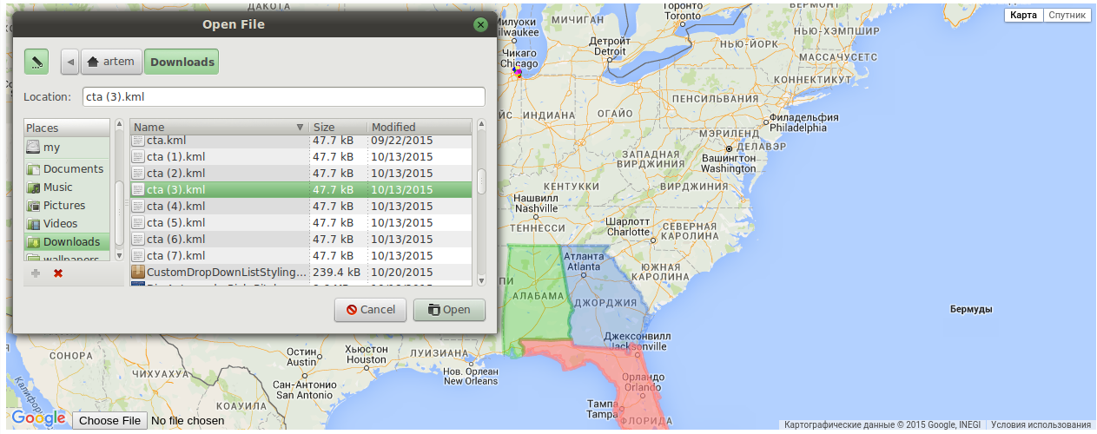The image size is (1097, 434).
Task: Open the artem home folder breadcrumb
Action: 111,62
